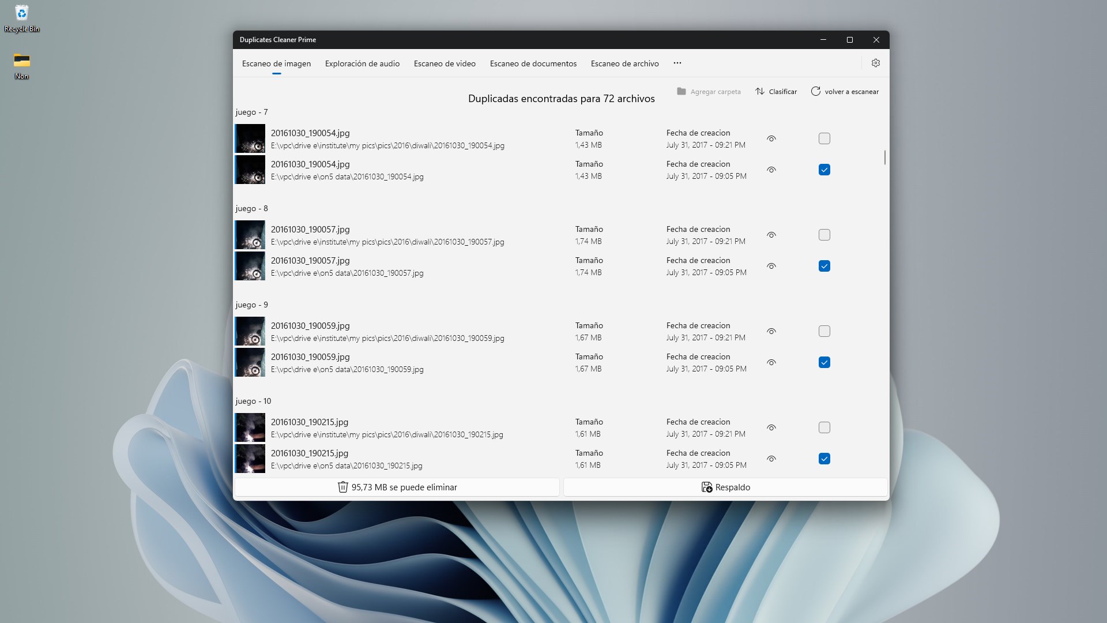Open thumbnail of diwali 20161030_190054.jpg
Viewport: 1107px width, 623px height.
(x=250, y=138)
